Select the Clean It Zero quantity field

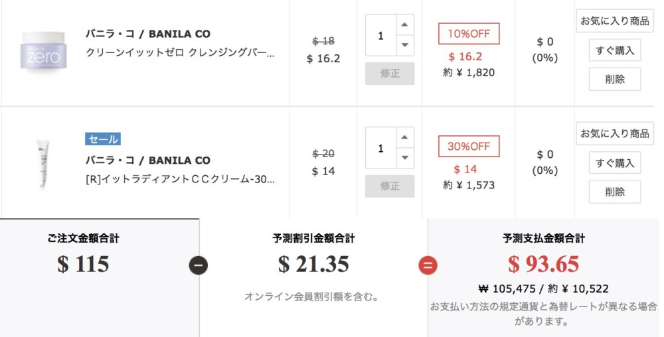(380, 36)
